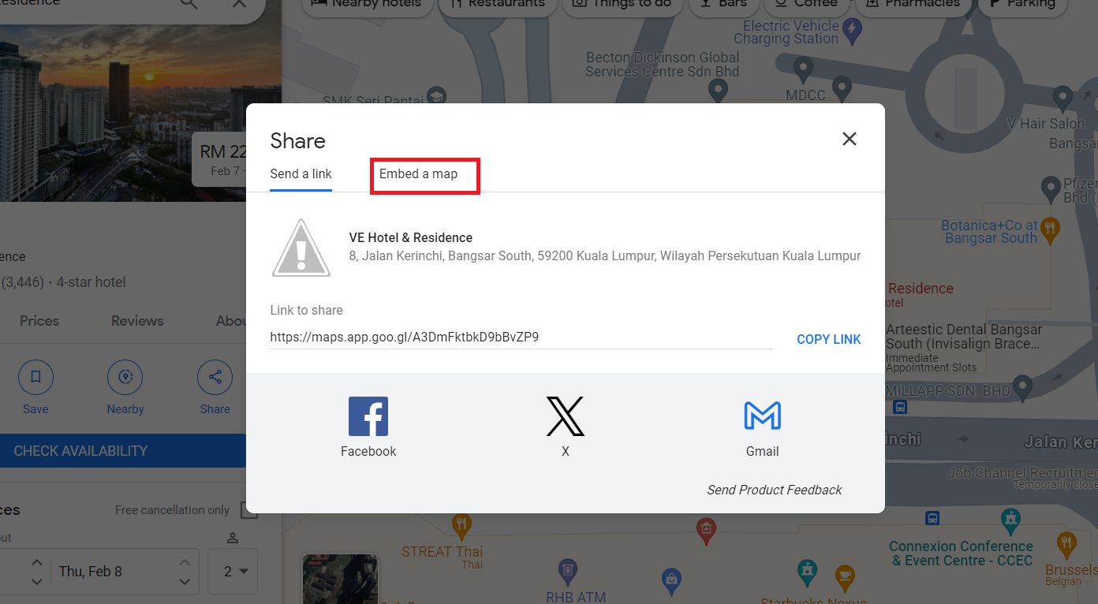
Task: Click the Botanica+Co restaurant pin
Action: coord(1050,230)
